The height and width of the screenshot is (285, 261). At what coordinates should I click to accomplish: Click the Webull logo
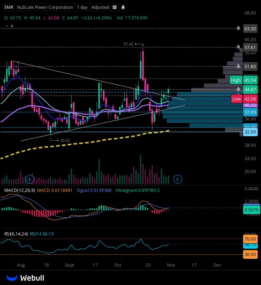(x=25, y=278)
